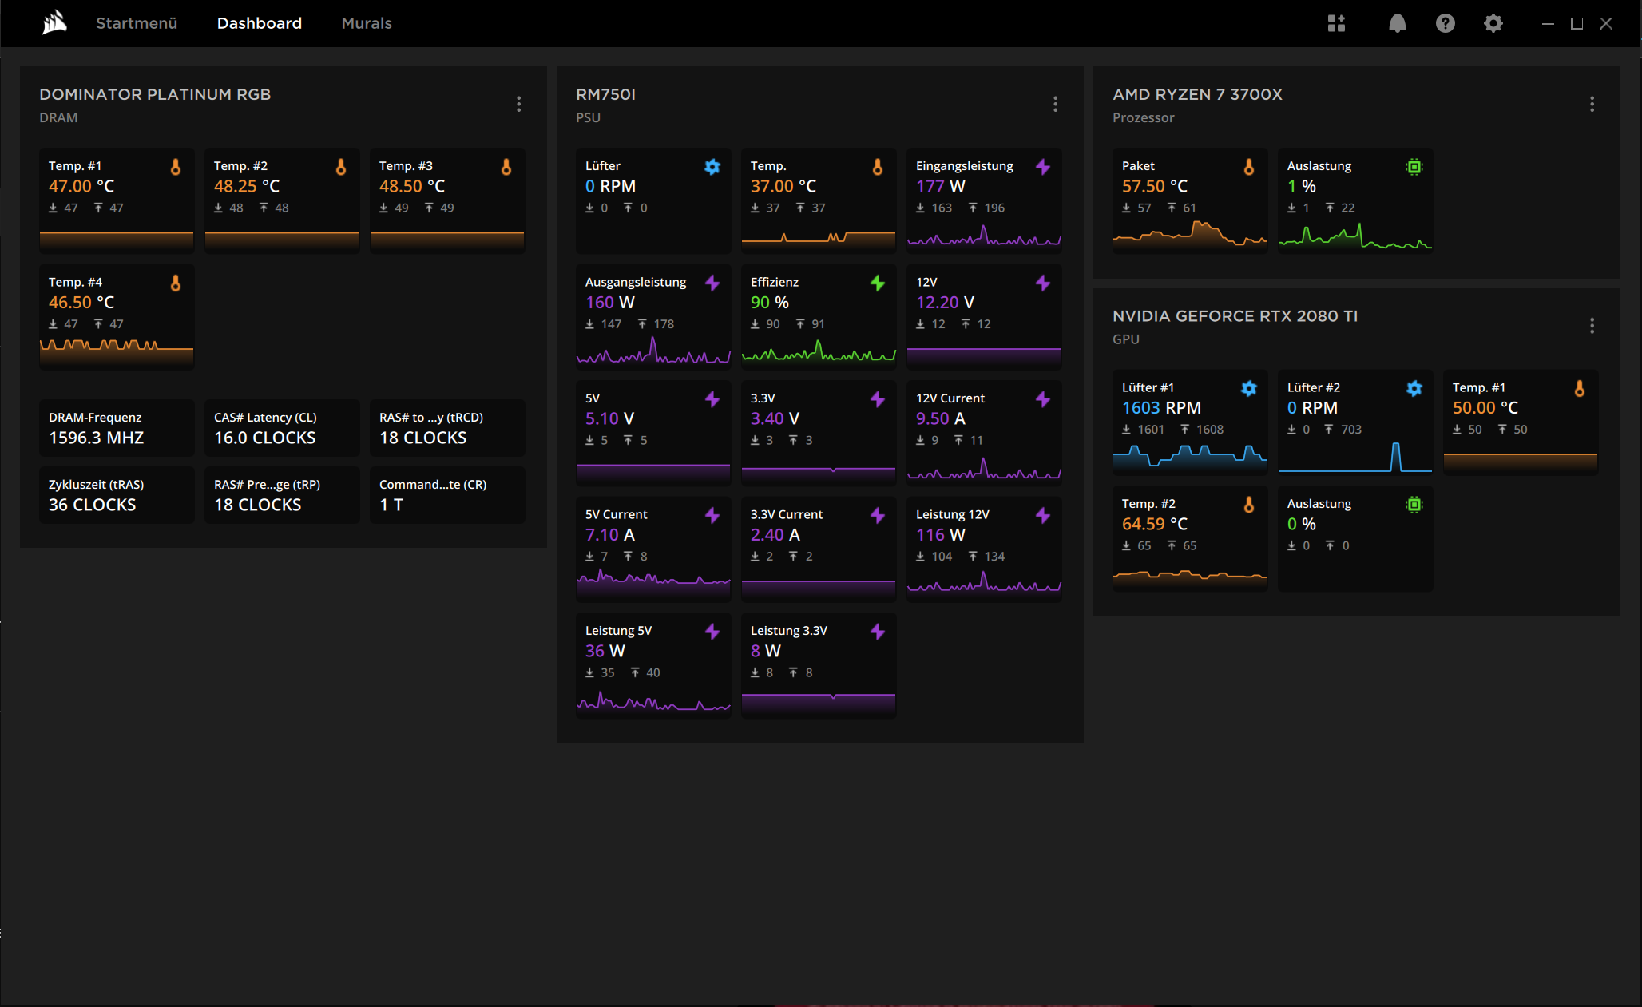The height and width of the screenshot is (1007, 1642).
Task: Select the Dashboard tab
Action: click(x=260, y=23)
